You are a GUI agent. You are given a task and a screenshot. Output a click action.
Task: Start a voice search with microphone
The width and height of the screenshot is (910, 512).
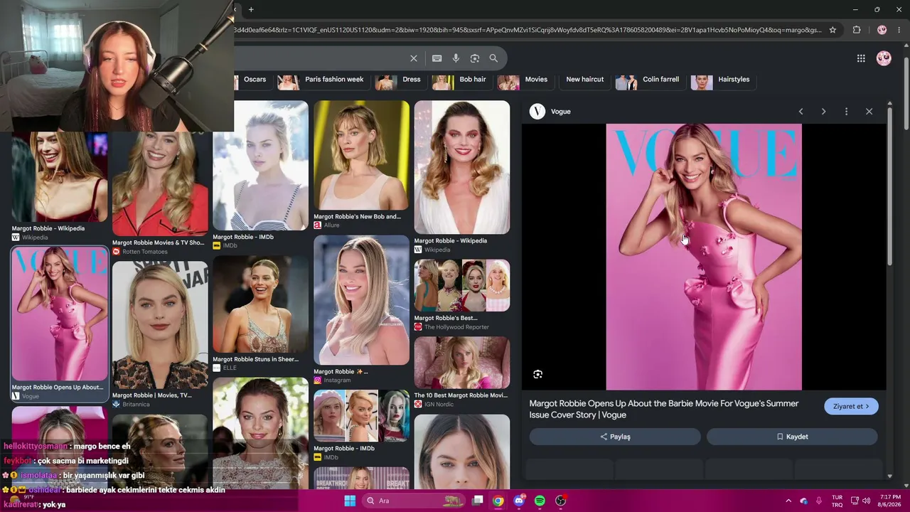point(456,58)
